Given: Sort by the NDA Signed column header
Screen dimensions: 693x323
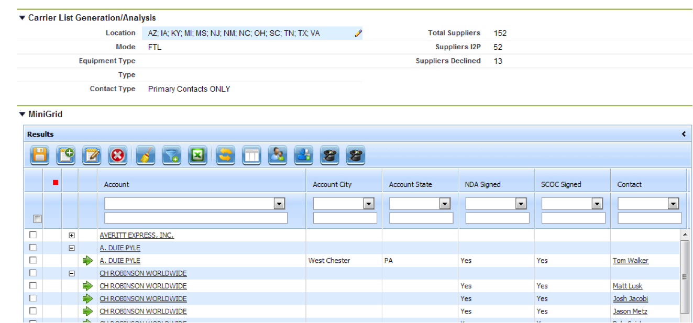Looking at the screenshot, I should pyautogui.click(x=482, y=184).
